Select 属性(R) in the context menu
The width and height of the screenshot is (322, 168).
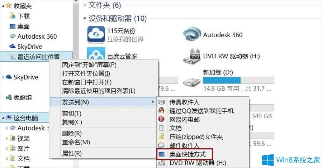click(x=72, y=154)
